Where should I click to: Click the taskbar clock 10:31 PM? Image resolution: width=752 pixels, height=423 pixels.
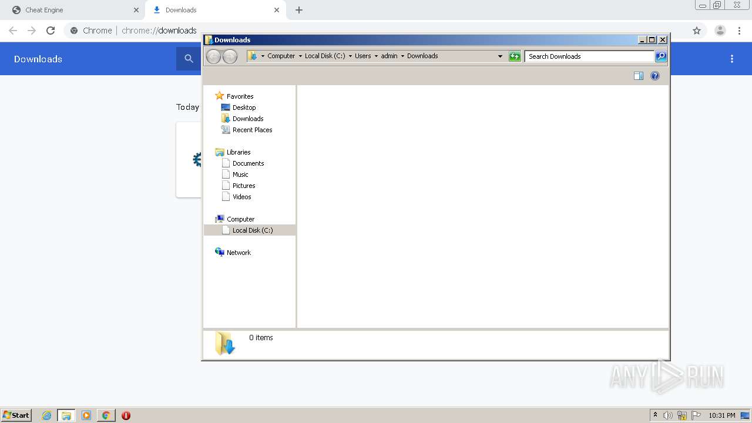pos(721,415)
